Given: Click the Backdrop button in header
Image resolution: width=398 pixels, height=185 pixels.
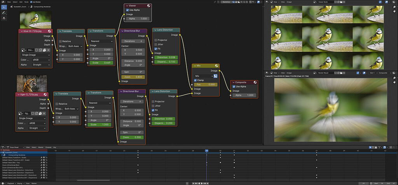Looking at the screenshot, I should pos(225,2).
